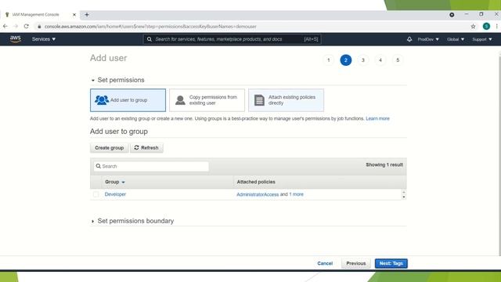Sort by the Group column

tap(115, 182)
